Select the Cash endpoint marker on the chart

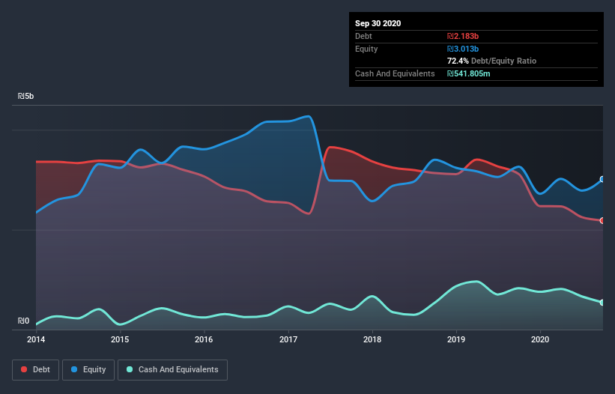tap(602, 303)
